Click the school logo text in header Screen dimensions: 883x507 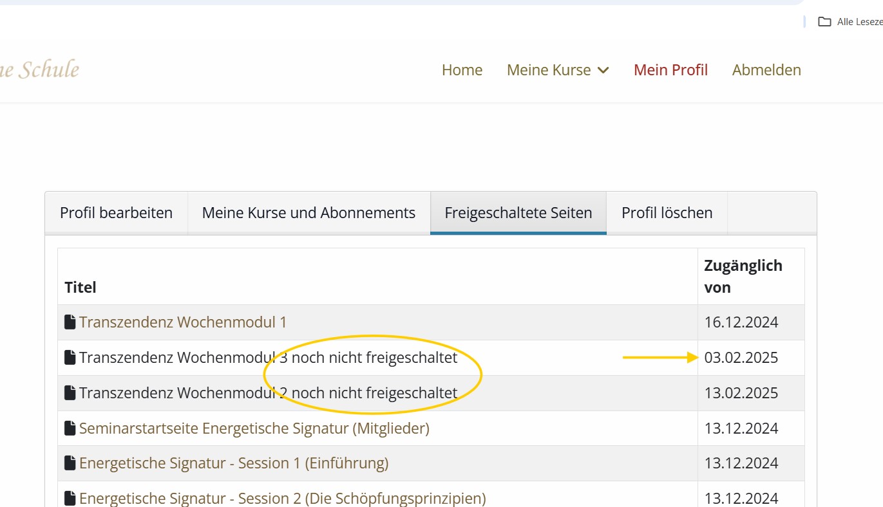(x=39, y=69)
